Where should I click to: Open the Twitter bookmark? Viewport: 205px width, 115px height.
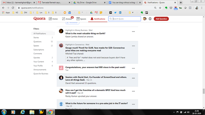click(115, 12)
